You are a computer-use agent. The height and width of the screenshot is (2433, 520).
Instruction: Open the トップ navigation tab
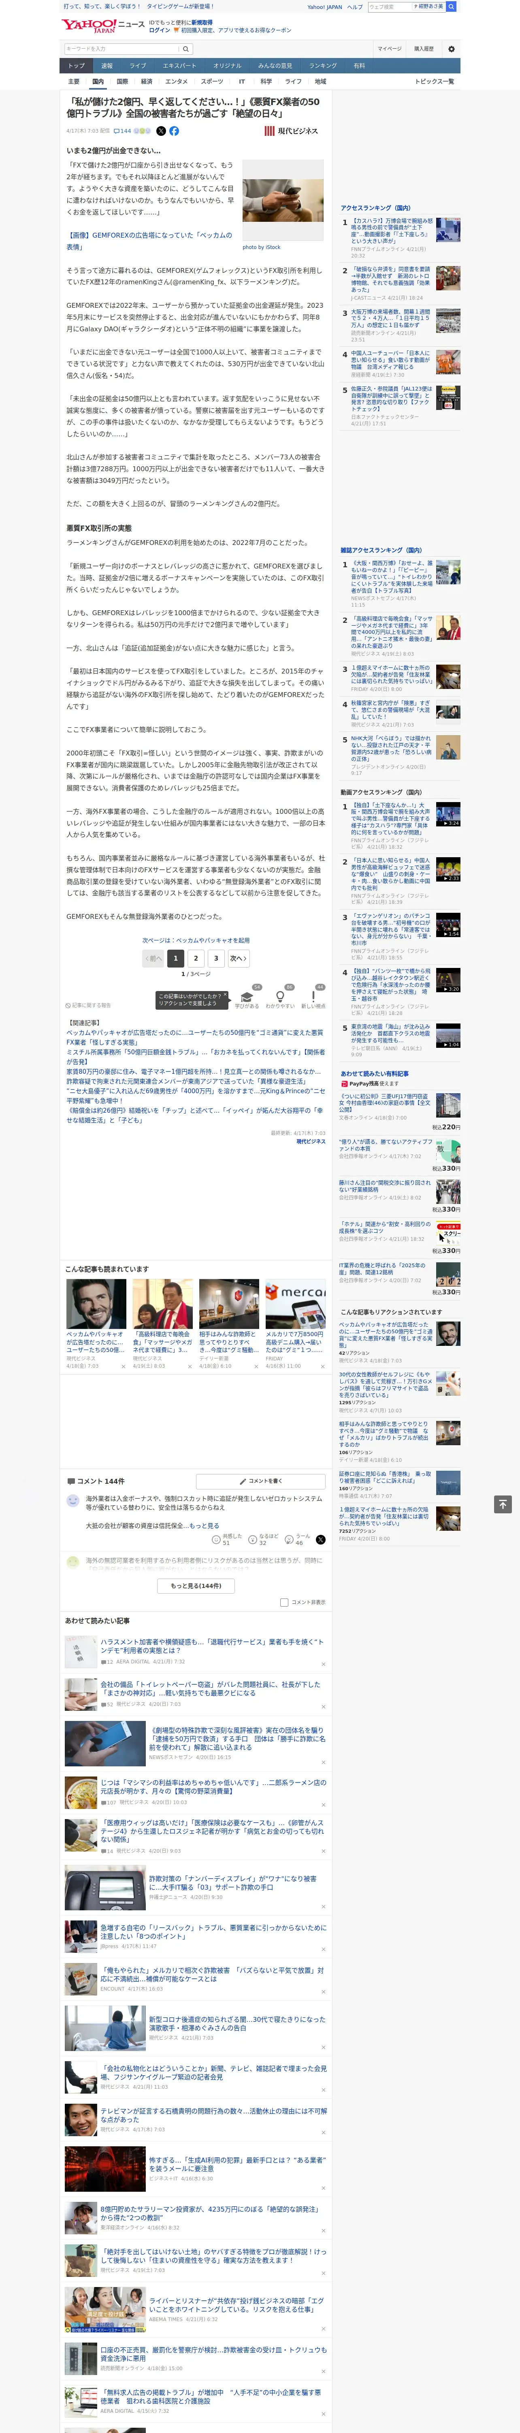click(77, 66)
